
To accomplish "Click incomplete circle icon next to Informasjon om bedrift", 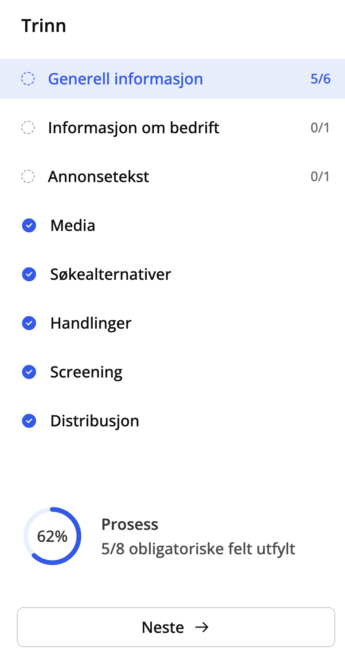I will [28, 128].
